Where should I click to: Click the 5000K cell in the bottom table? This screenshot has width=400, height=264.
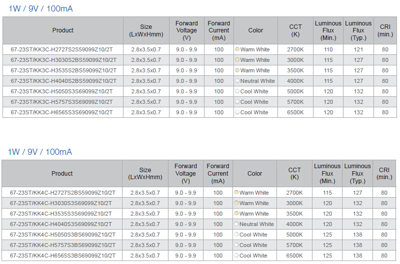coord(294,235)
